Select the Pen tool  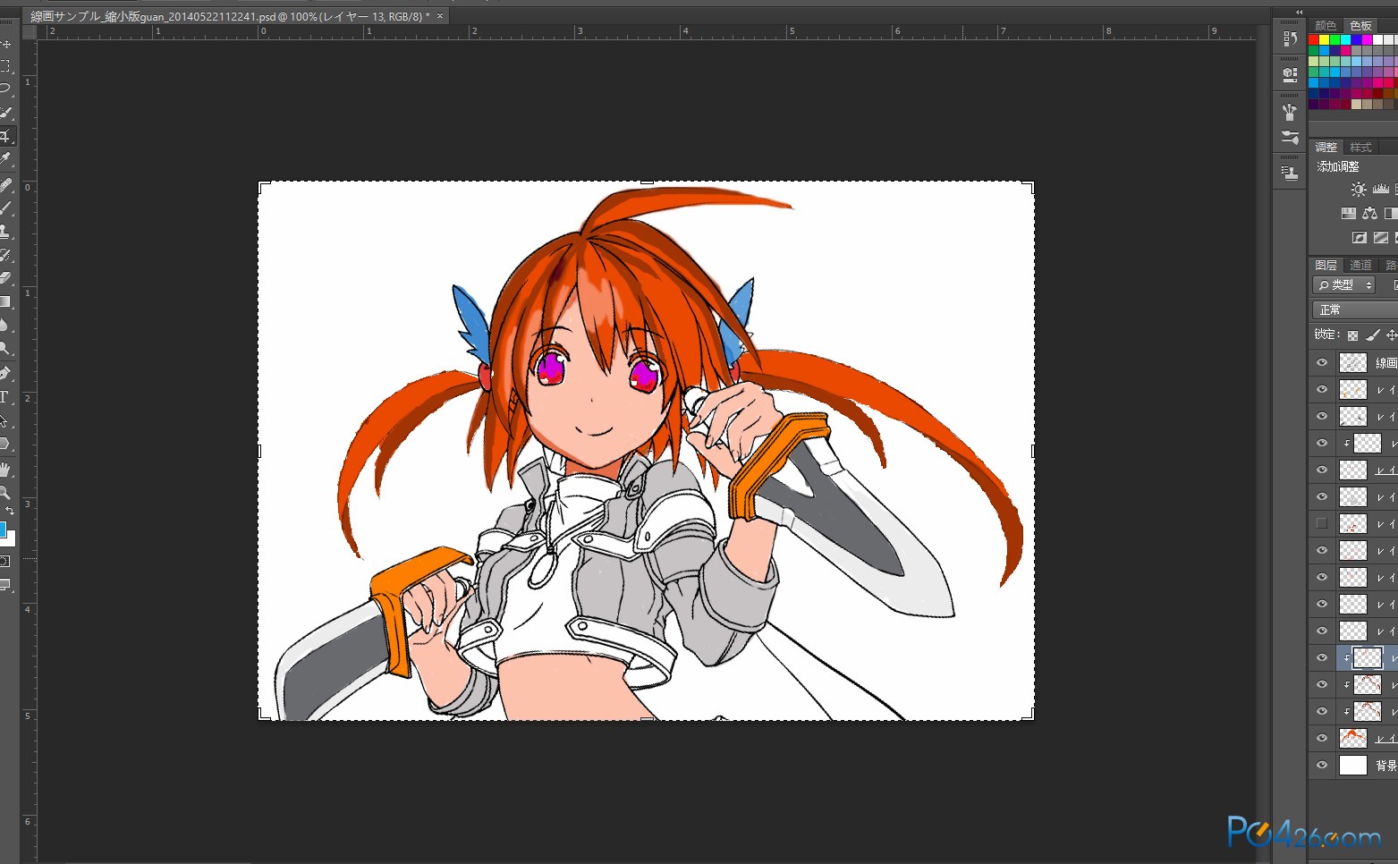click(4, 373)
